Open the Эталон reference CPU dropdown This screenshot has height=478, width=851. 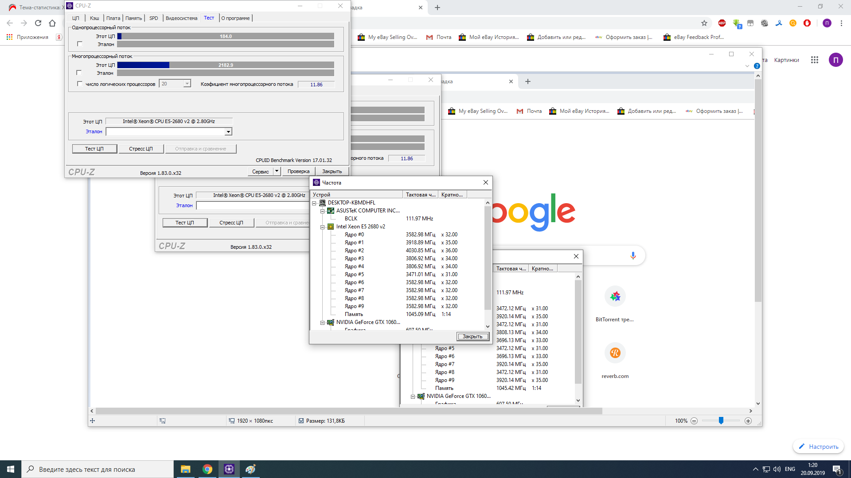click(x=228, y=131)
